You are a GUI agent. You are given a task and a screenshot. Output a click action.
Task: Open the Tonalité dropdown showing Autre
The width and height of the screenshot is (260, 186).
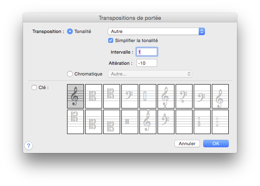pos(156,31)
